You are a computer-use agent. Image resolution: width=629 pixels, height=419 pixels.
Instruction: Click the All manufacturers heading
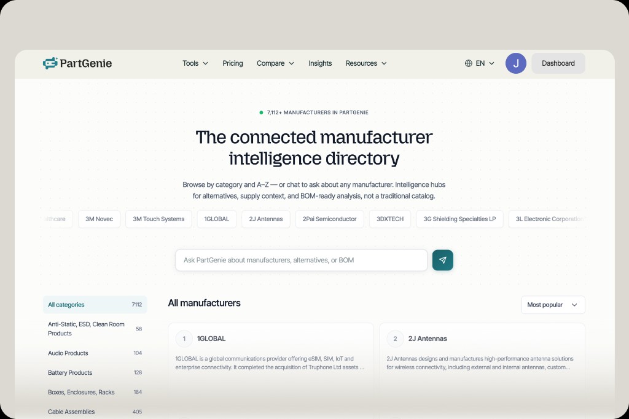coord(204,303)
